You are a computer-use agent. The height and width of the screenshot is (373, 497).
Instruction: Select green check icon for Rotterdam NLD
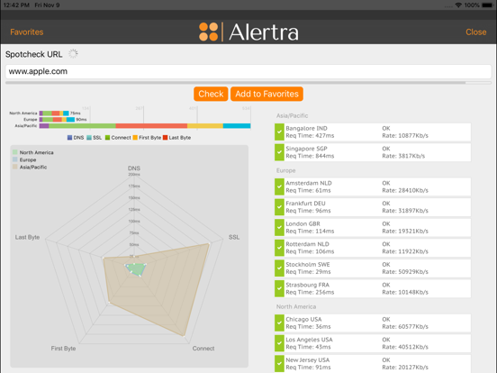[279, 248]
